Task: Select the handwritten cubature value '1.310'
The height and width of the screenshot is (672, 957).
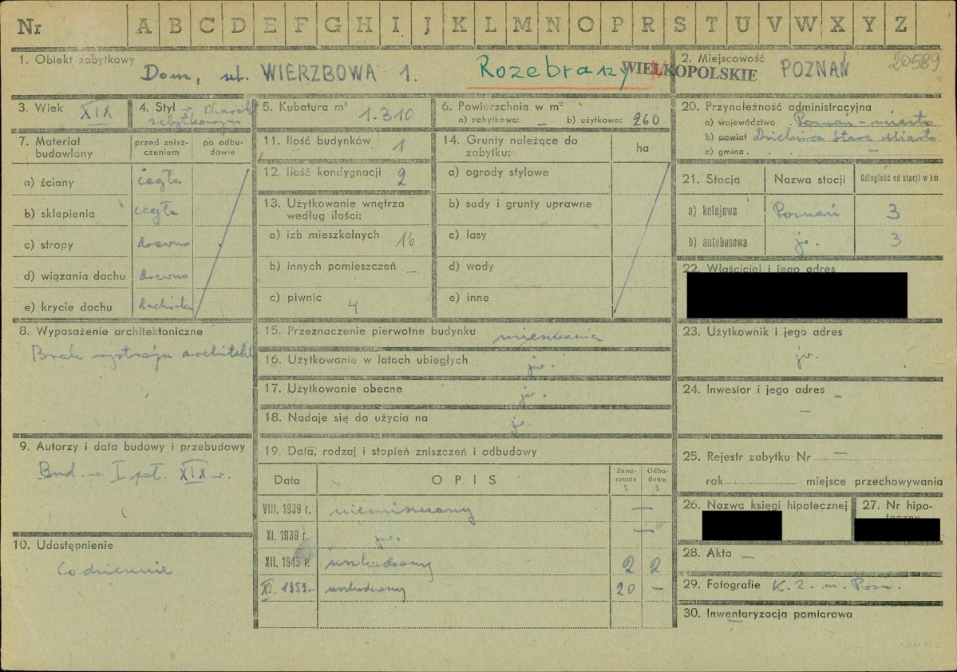Action: [386, 115]
